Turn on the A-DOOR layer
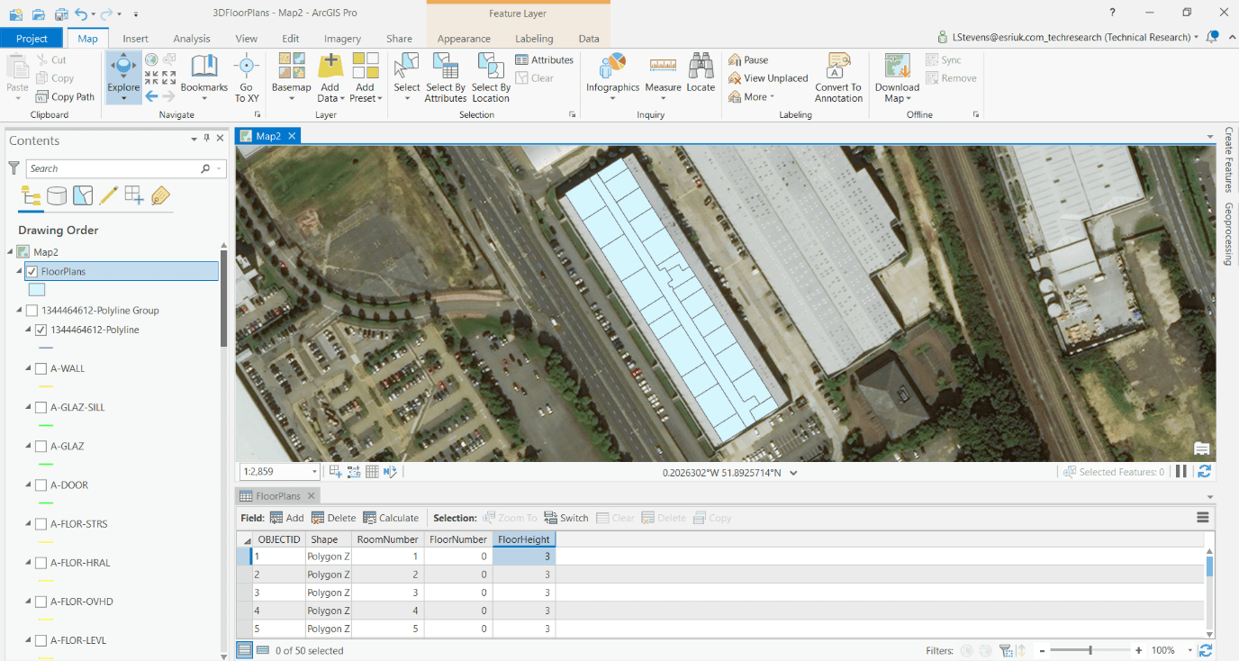Viewport: 1239px width, 661px height. pos(40,484)
